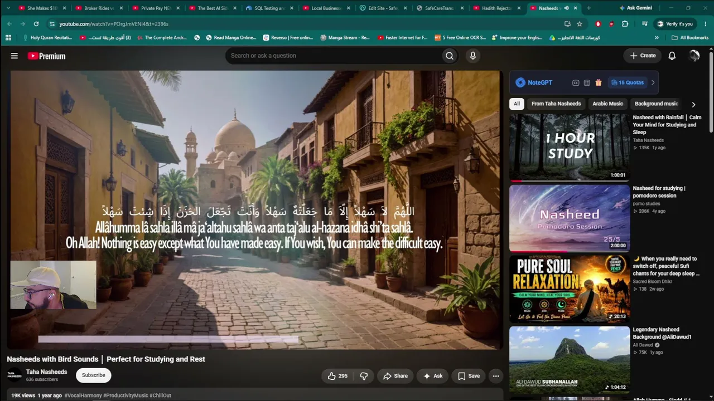Open Legendary Nasheed Background title

[662, 333]
